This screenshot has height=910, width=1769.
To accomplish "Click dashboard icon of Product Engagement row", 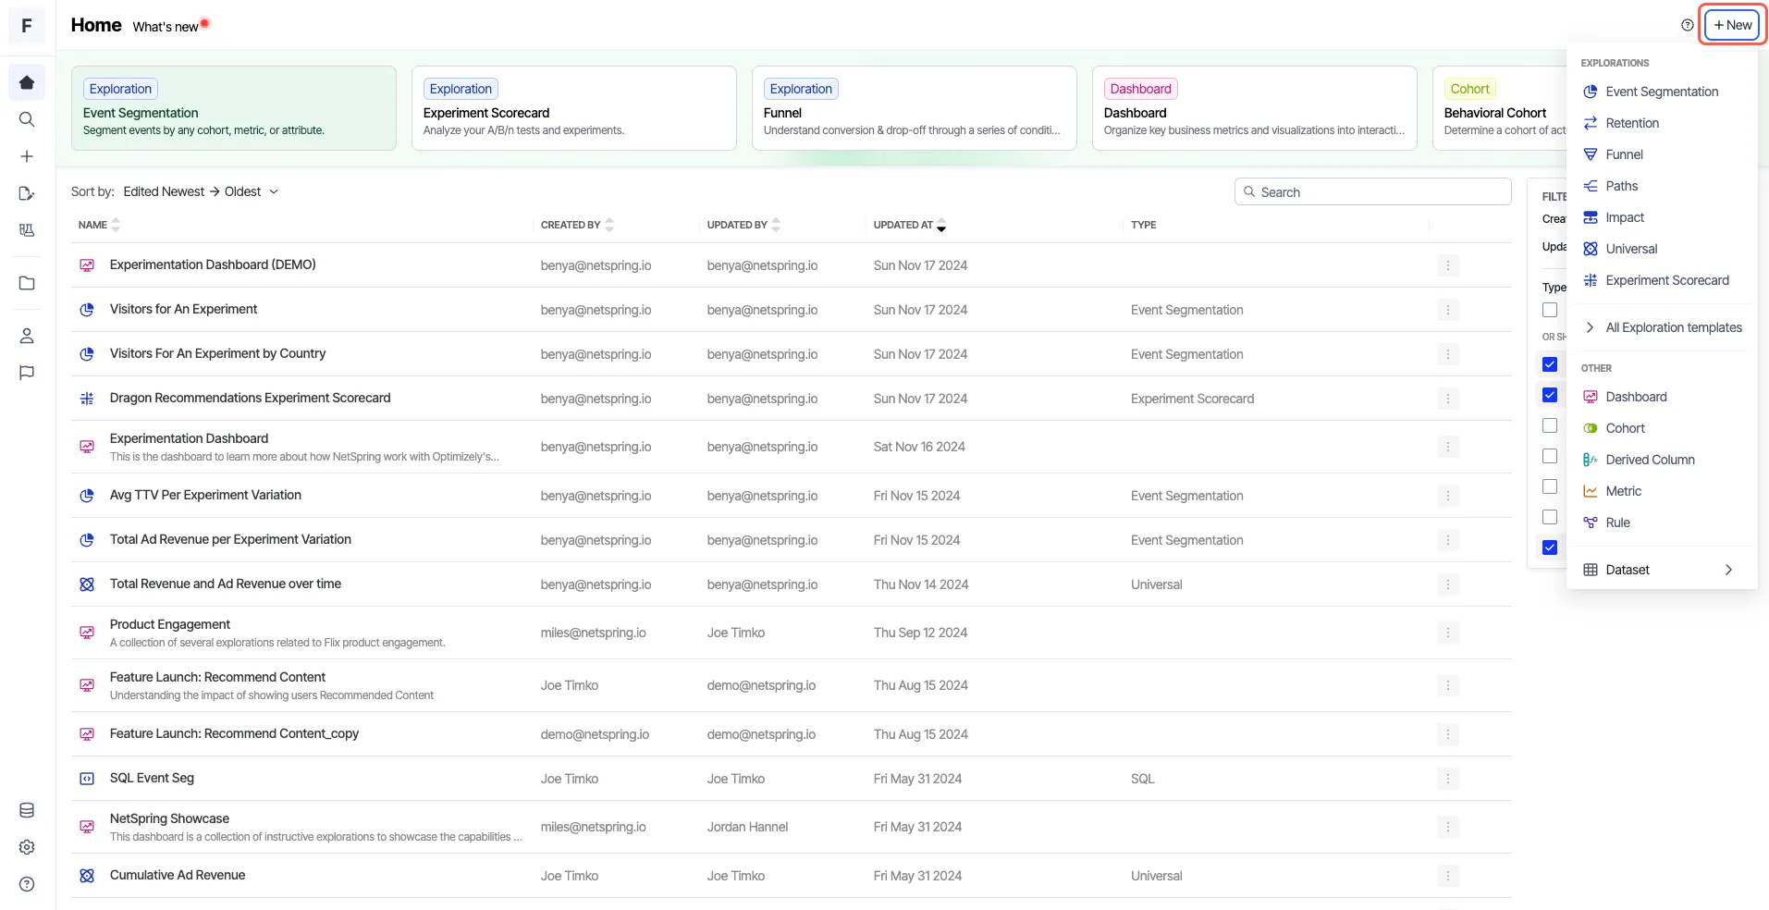I will [x=87, y=633].
